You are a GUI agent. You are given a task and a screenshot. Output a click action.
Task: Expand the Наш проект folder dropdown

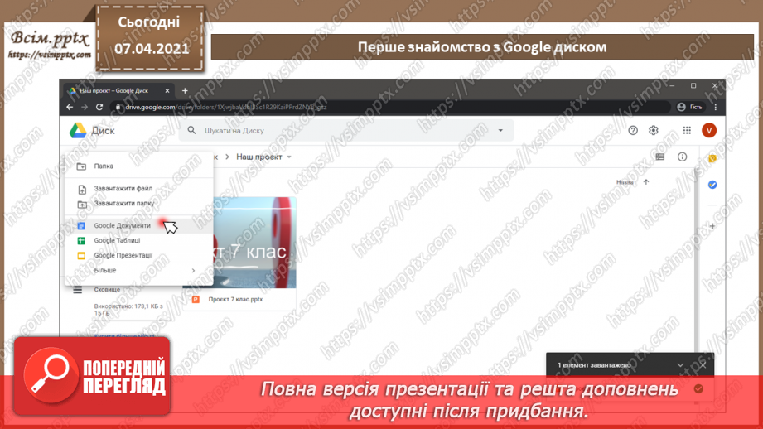coord(289,157)
